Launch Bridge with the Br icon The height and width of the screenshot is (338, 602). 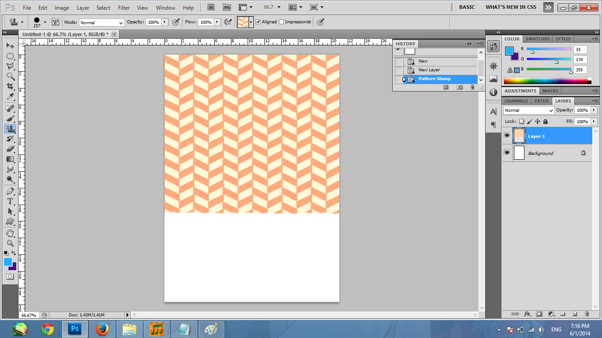click(212, 7)
